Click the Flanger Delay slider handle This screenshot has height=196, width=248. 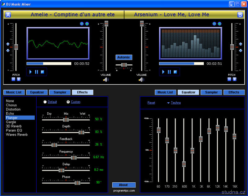pyautogui.click(x=61, y=170)
